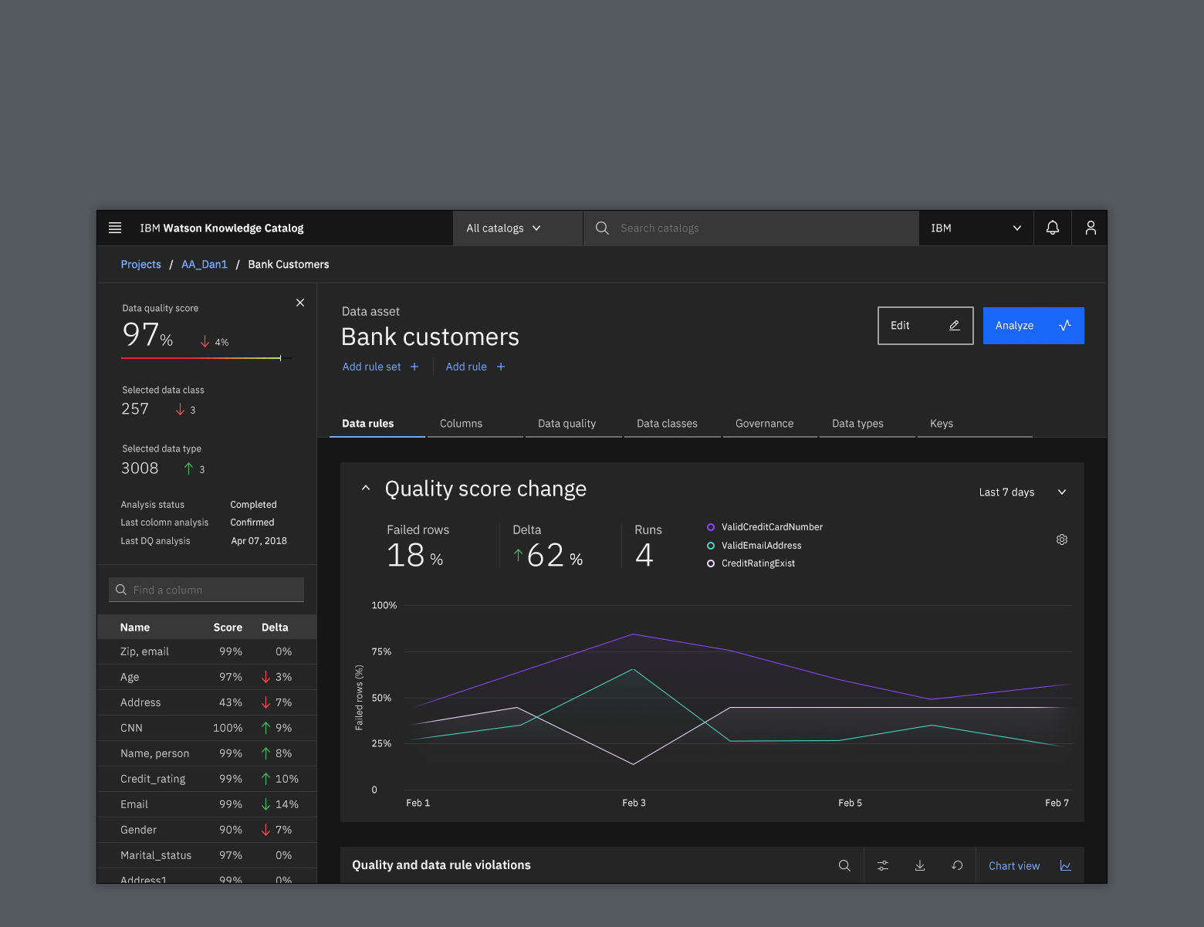Open the user profile icon
The width and height of the screenshot is (1204, 927).
point(1090,228)
